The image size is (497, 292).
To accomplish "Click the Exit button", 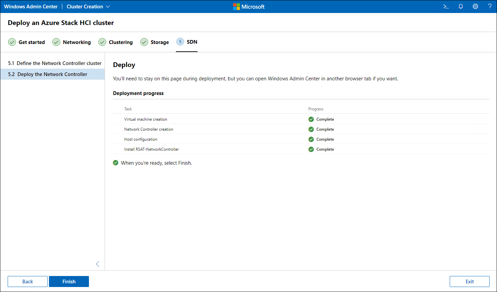I will (x=470, y=281).
